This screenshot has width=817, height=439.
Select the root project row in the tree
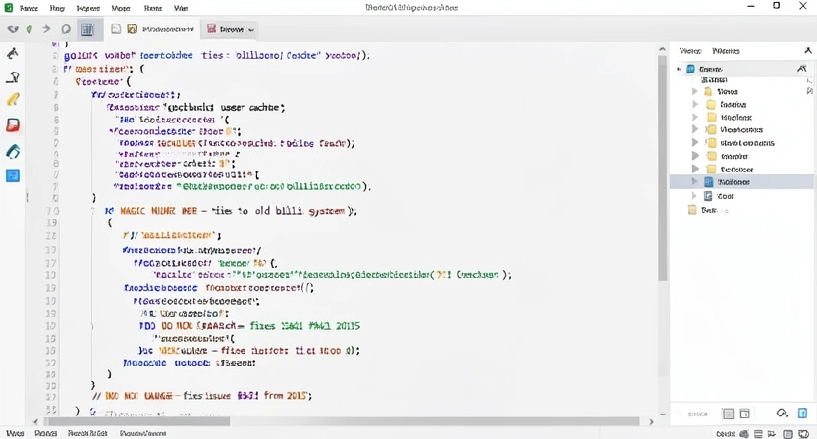[742, 69]
